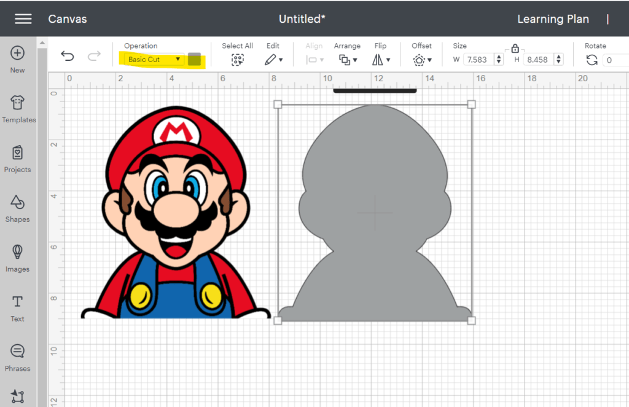Open the Learning Plan link
Image resolution: width=629 pixels, height=407 pixels.
point(553,19)
